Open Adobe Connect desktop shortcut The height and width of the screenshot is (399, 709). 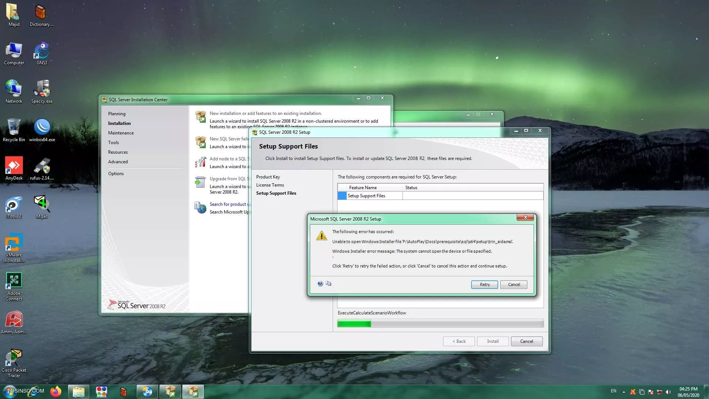[14, 287]
